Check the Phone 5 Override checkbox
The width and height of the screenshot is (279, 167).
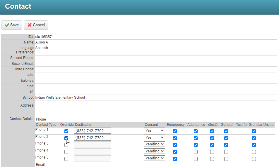pyautogui.click(x=66, y=159)
